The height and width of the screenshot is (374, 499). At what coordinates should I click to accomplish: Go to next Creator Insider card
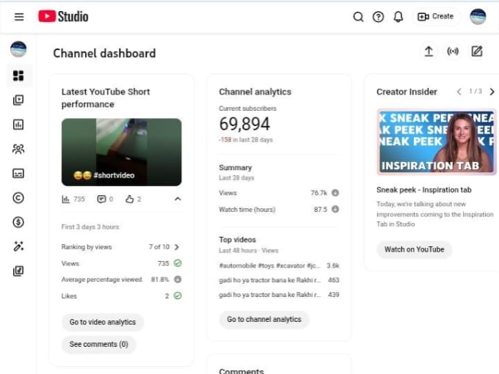[x=492, y=92]
